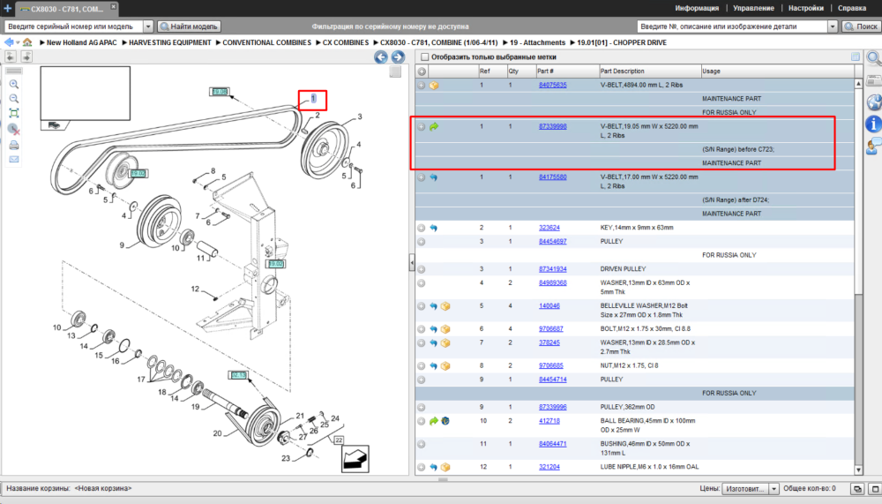
Task: Click 'Поиск' search button
Action: click(861, 26)
